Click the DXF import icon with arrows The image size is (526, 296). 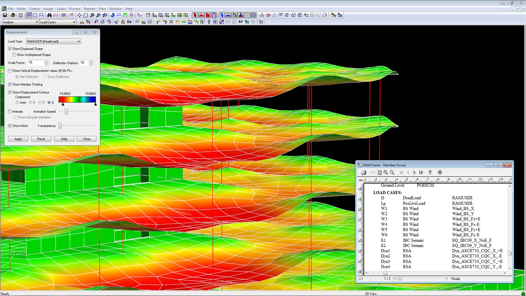333,15
